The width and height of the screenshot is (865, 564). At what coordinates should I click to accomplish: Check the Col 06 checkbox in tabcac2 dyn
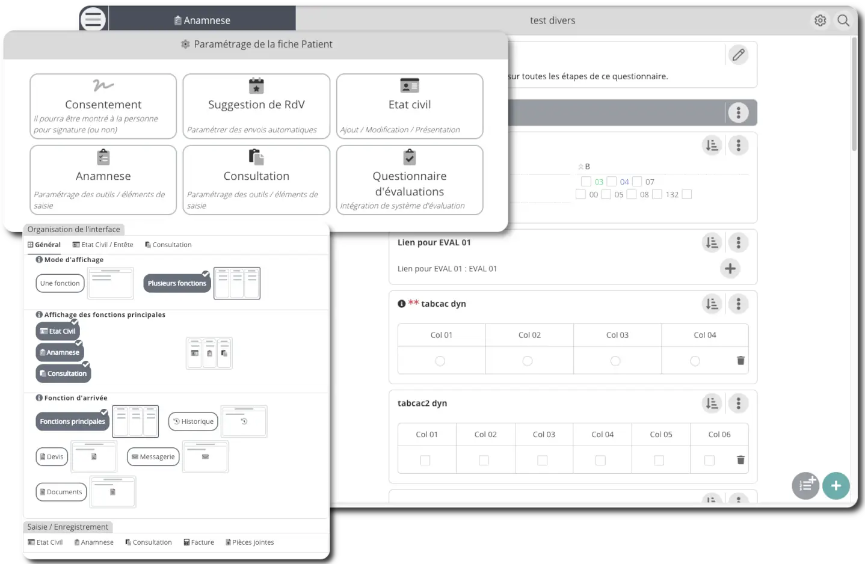click(709, 460)
